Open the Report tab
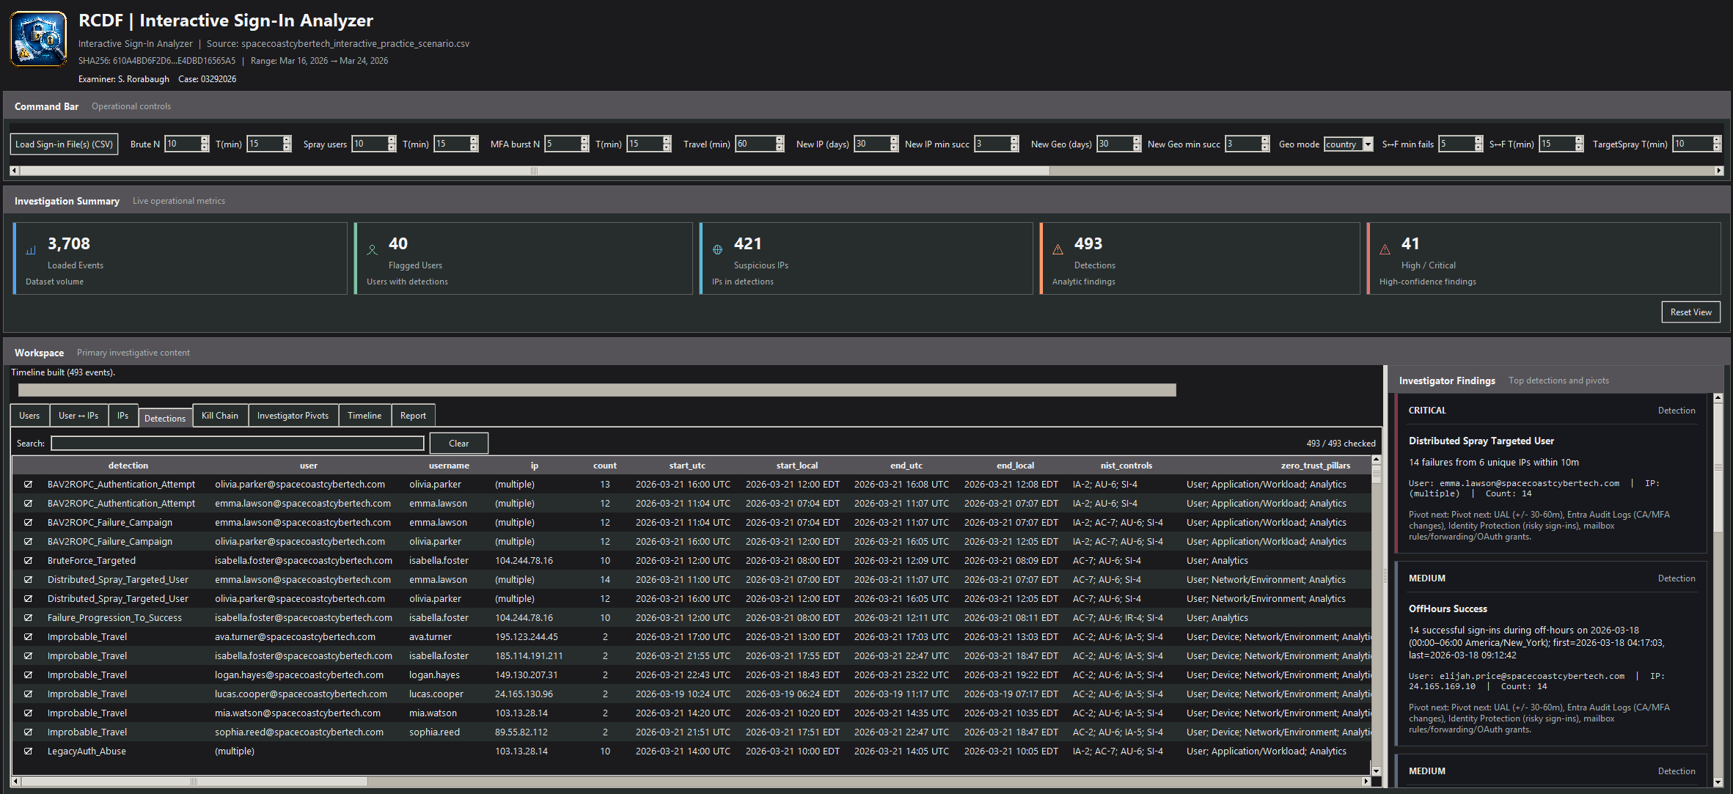The height and width of the screenshot is (794, 1733). [x=413, y=415]
